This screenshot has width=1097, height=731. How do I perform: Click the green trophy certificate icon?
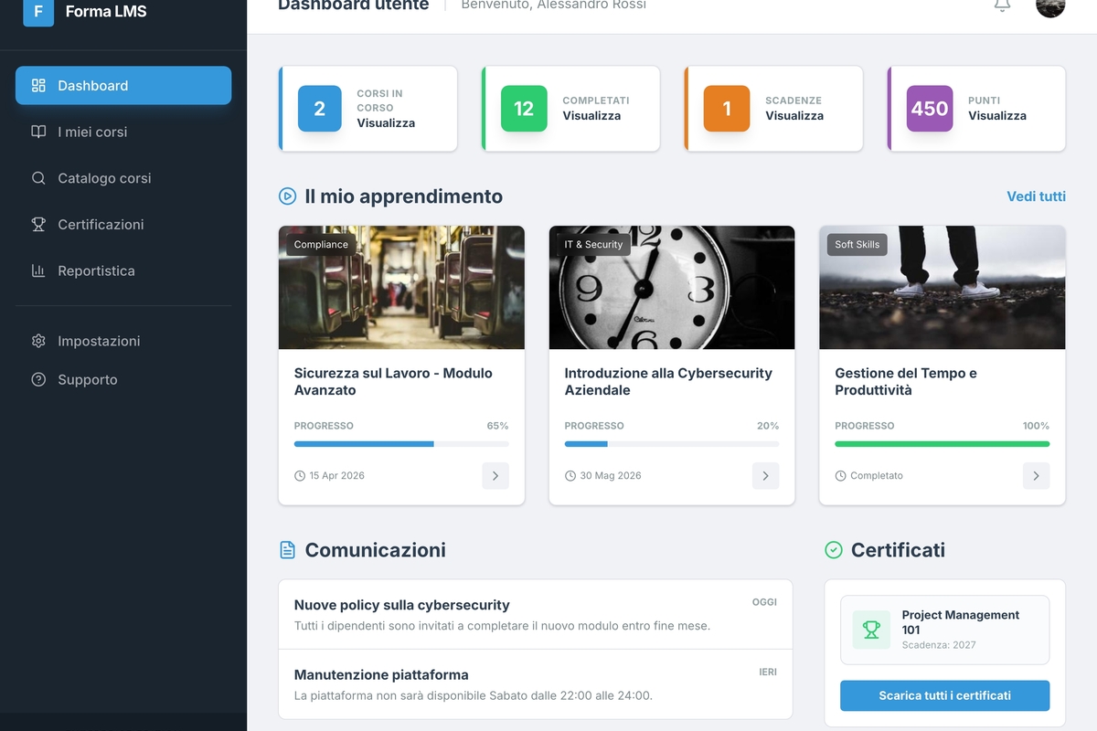871,630
